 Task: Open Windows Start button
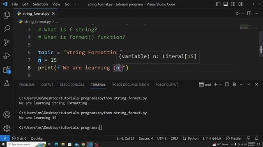[3, 144]
